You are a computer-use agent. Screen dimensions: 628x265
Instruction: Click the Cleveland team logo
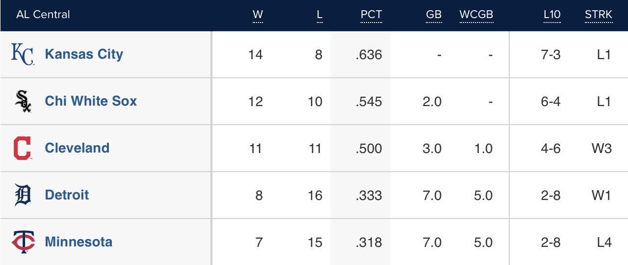click(x=23, y=148)
